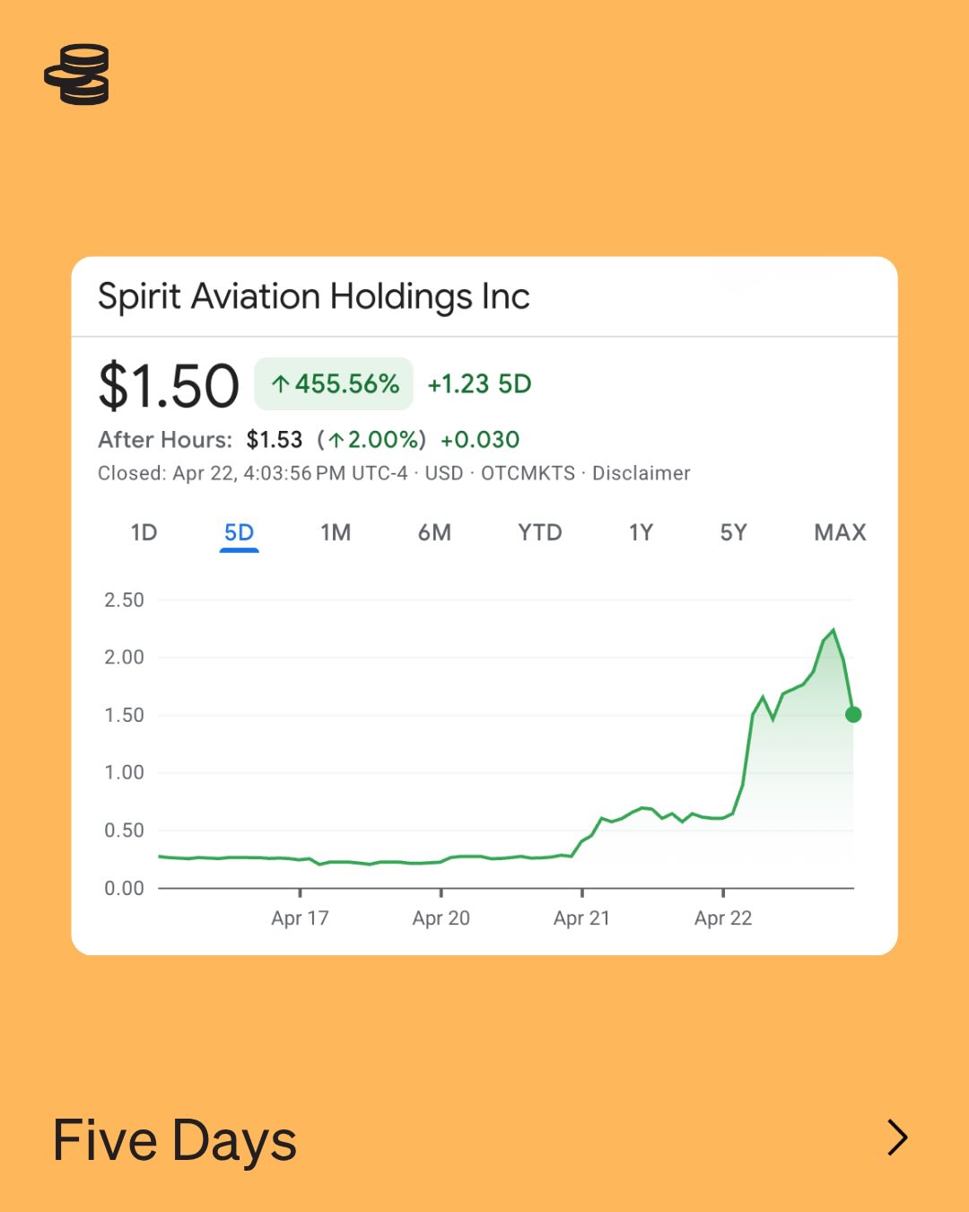Tap the next arrow chevron
This screenshot has width=969, height=1212.
[x=897, y=1137]
